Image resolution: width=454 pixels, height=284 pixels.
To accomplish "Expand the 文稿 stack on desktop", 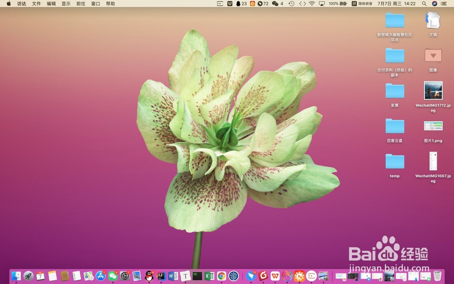I will coord(433,20).
